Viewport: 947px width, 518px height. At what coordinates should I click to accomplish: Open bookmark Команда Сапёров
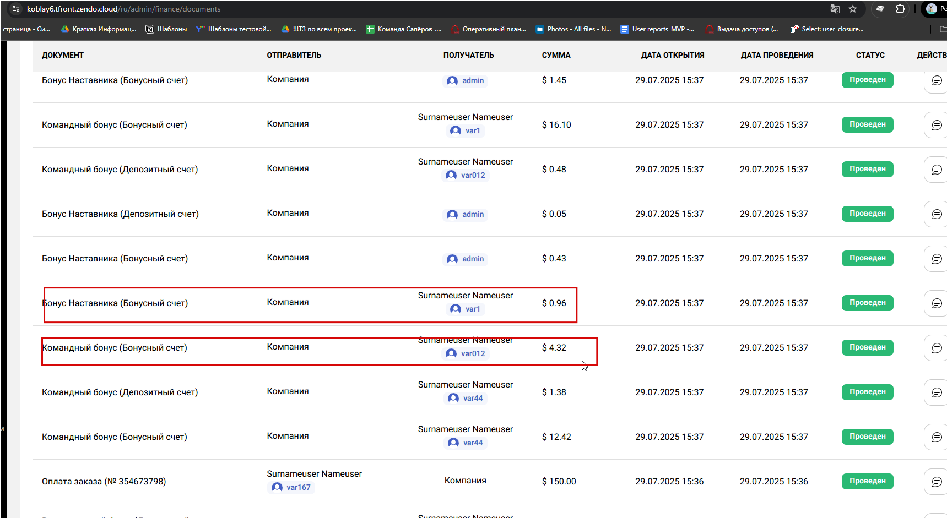click(x=404, y=29)
